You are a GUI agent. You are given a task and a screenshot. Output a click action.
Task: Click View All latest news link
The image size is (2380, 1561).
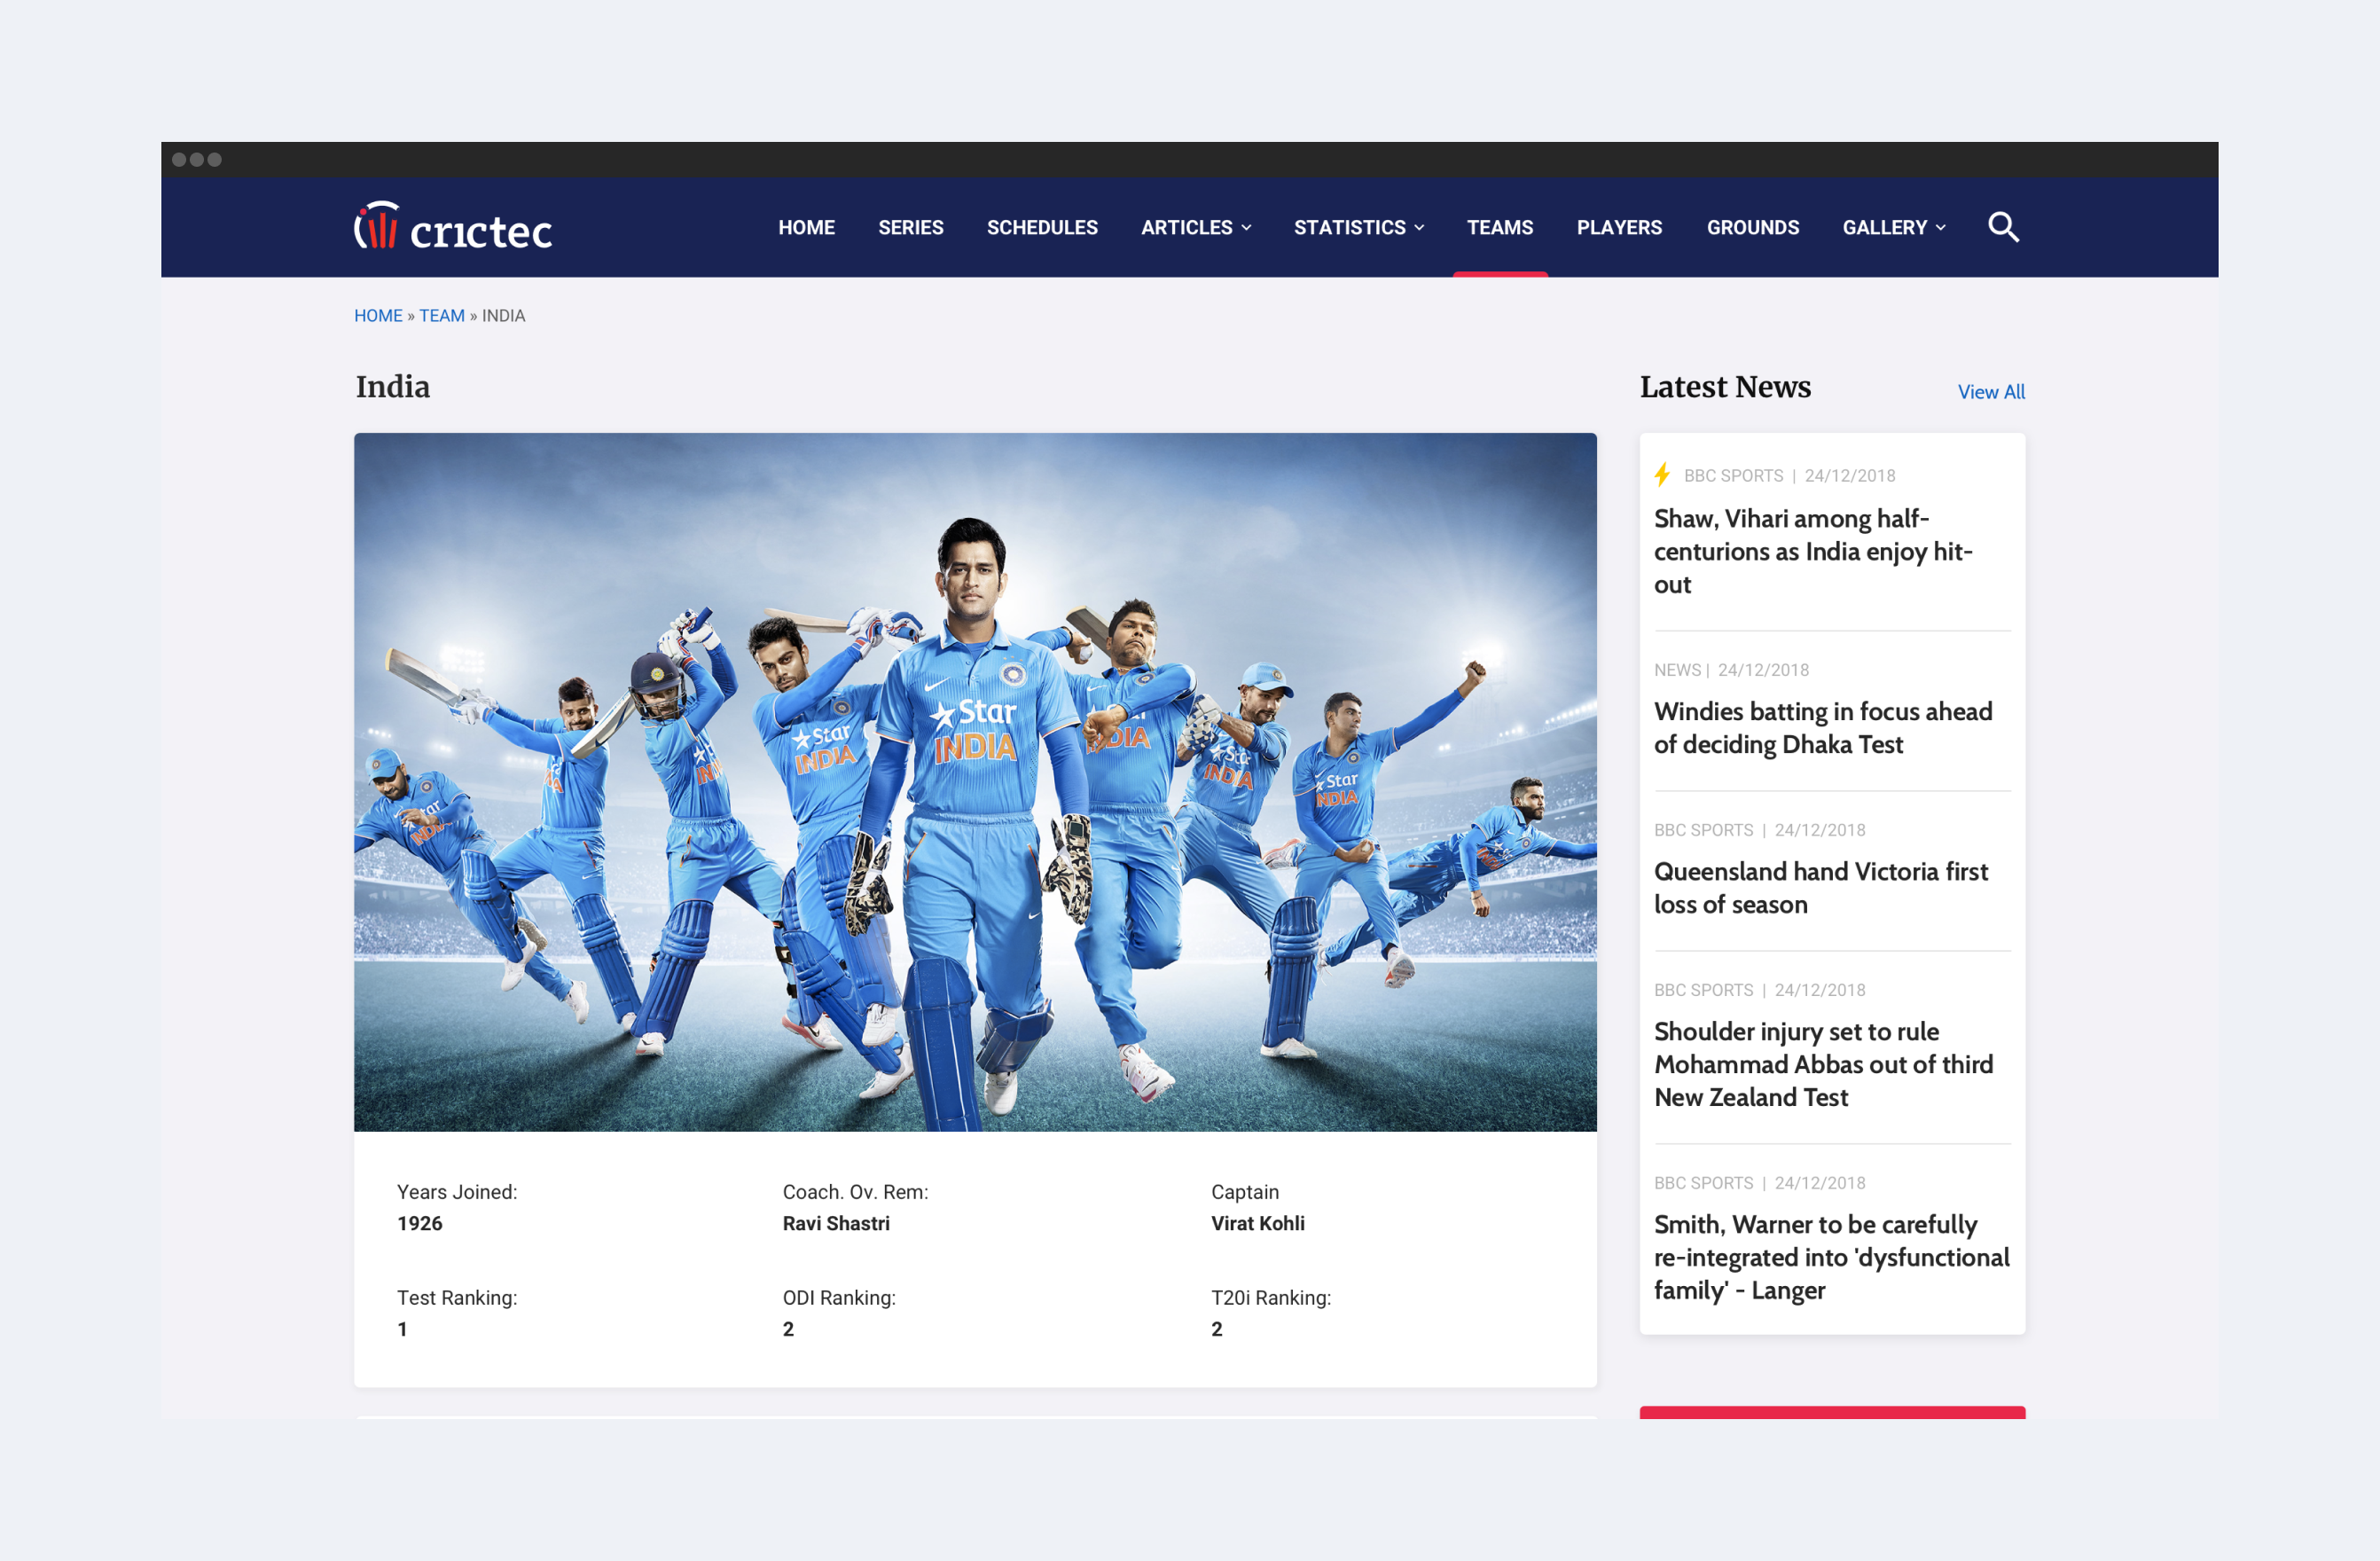point(1990,392)
